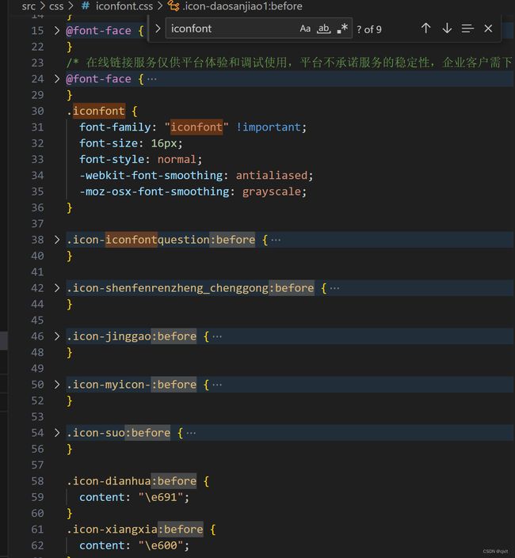Screen dimensions: 515x558
Task: Go to previous search match
Action: pos(425,28)
